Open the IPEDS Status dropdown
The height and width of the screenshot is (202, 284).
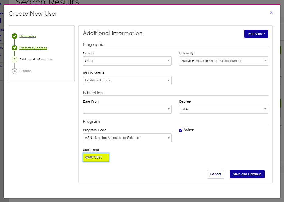pos(127,80)
